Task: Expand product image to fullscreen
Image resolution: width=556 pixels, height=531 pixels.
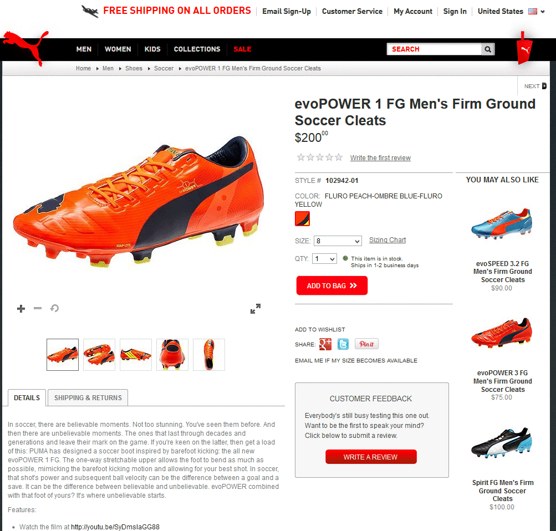Action: tap(256, 309)
